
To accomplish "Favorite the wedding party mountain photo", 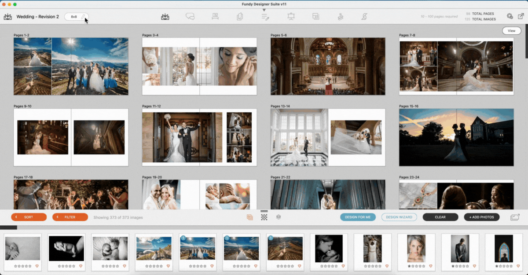I will coord(212,266).
